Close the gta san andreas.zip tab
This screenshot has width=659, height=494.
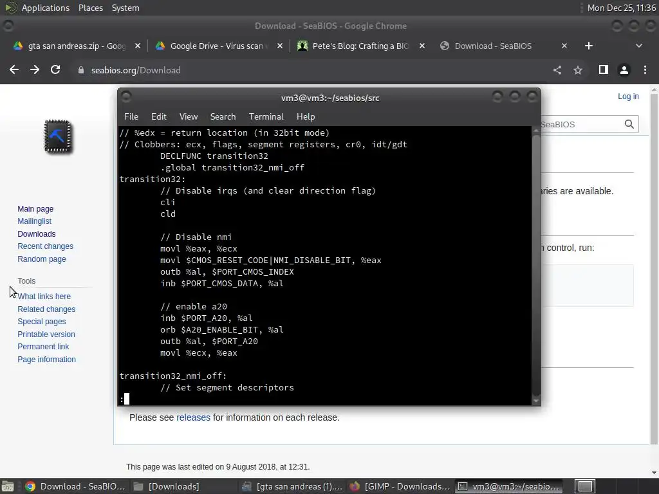click(138, 46)
